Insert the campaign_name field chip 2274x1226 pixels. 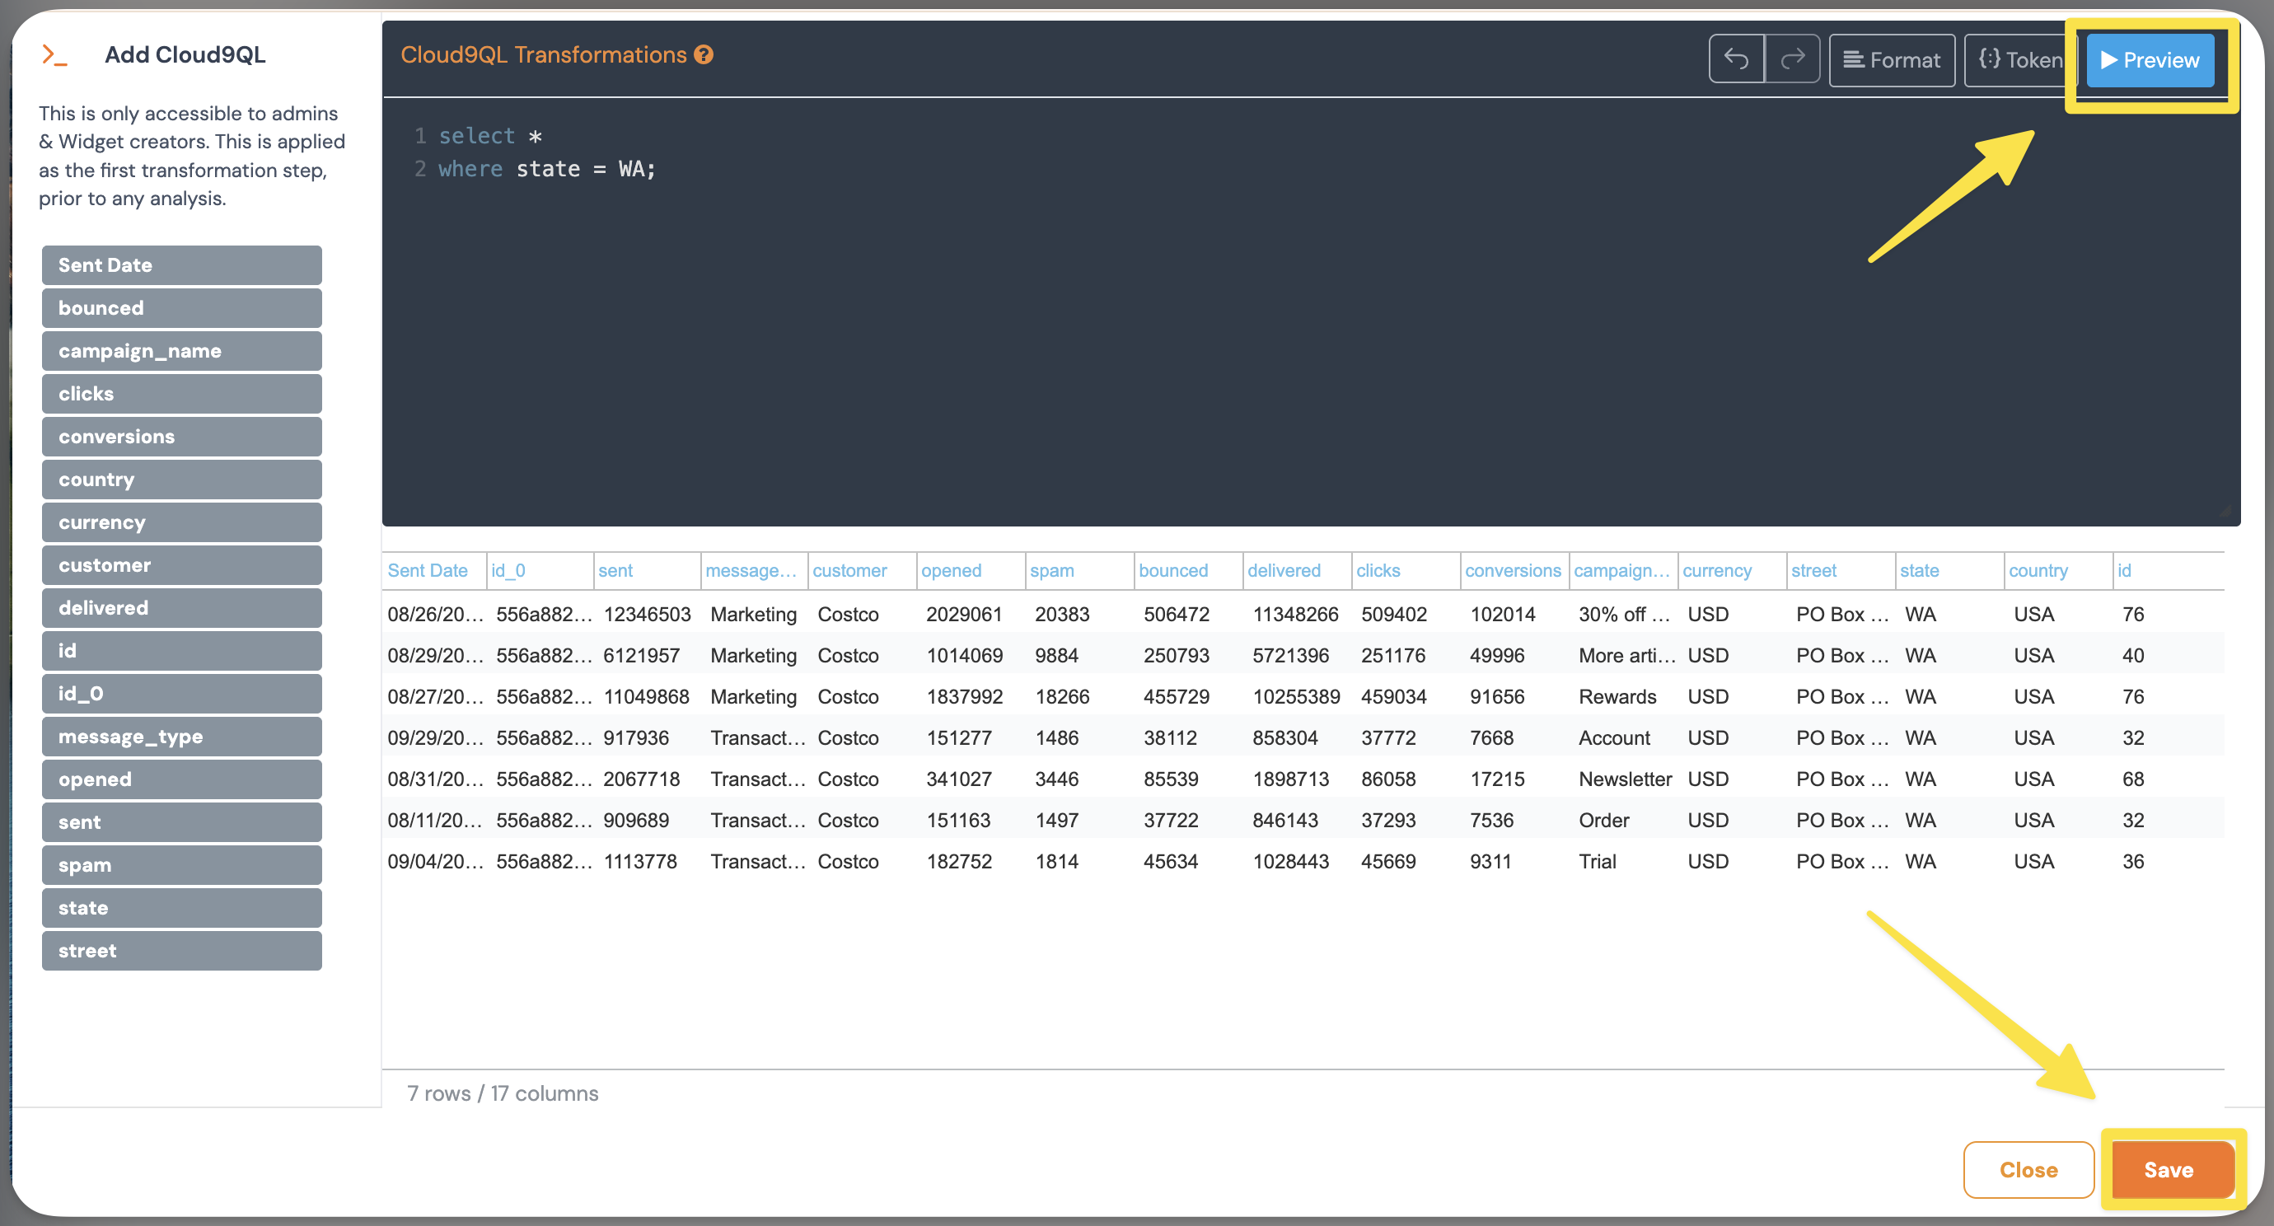(181, 350)
